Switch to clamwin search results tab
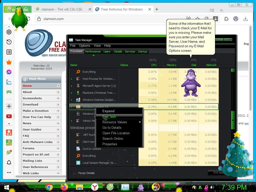Screen dimensions: 256x192 pos(62,9)
